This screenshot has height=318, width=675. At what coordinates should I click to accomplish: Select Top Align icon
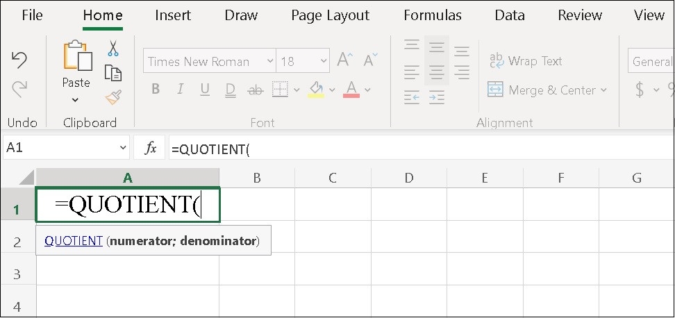412,44
